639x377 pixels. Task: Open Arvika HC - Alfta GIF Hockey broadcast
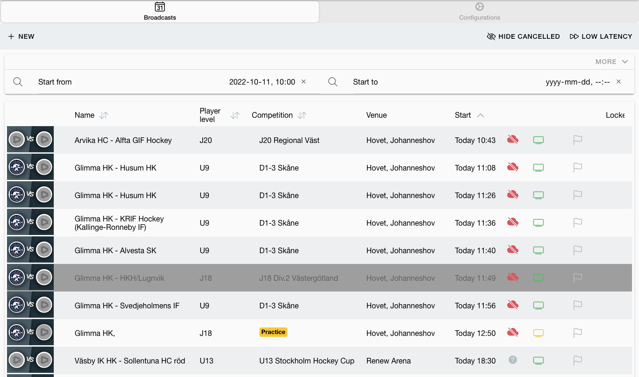123,140
